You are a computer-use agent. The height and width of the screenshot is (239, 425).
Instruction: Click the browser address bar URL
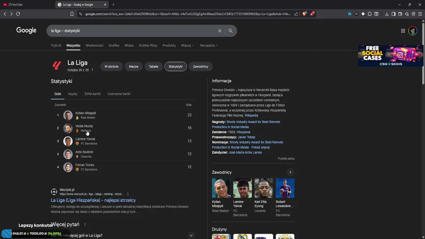(188, 14)
